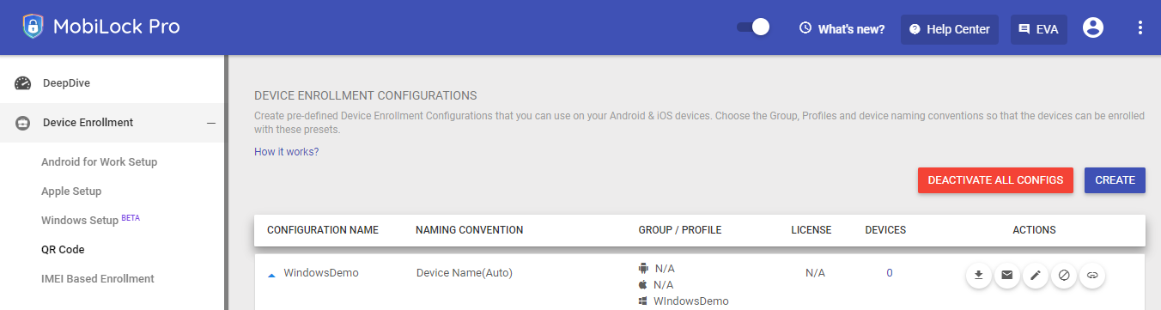This screenshot has width=1161, height=310.
Task: Click the DeepDive dashboard icon
Action: pyautogui.click(x=23, y=83)
